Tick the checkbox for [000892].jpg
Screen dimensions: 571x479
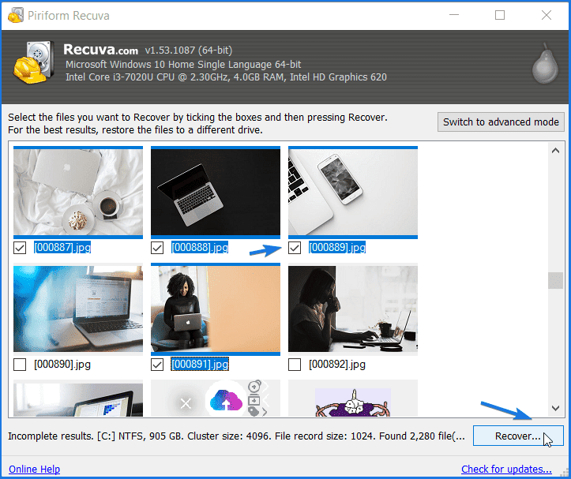point(295,365)
